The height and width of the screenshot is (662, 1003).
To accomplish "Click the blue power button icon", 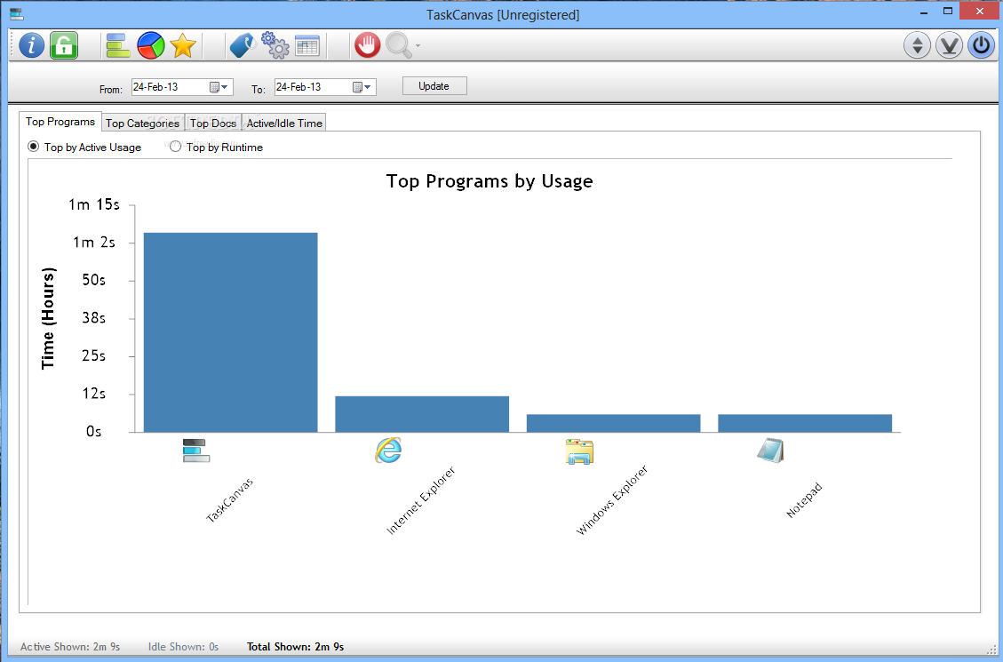I will [982, 45].
